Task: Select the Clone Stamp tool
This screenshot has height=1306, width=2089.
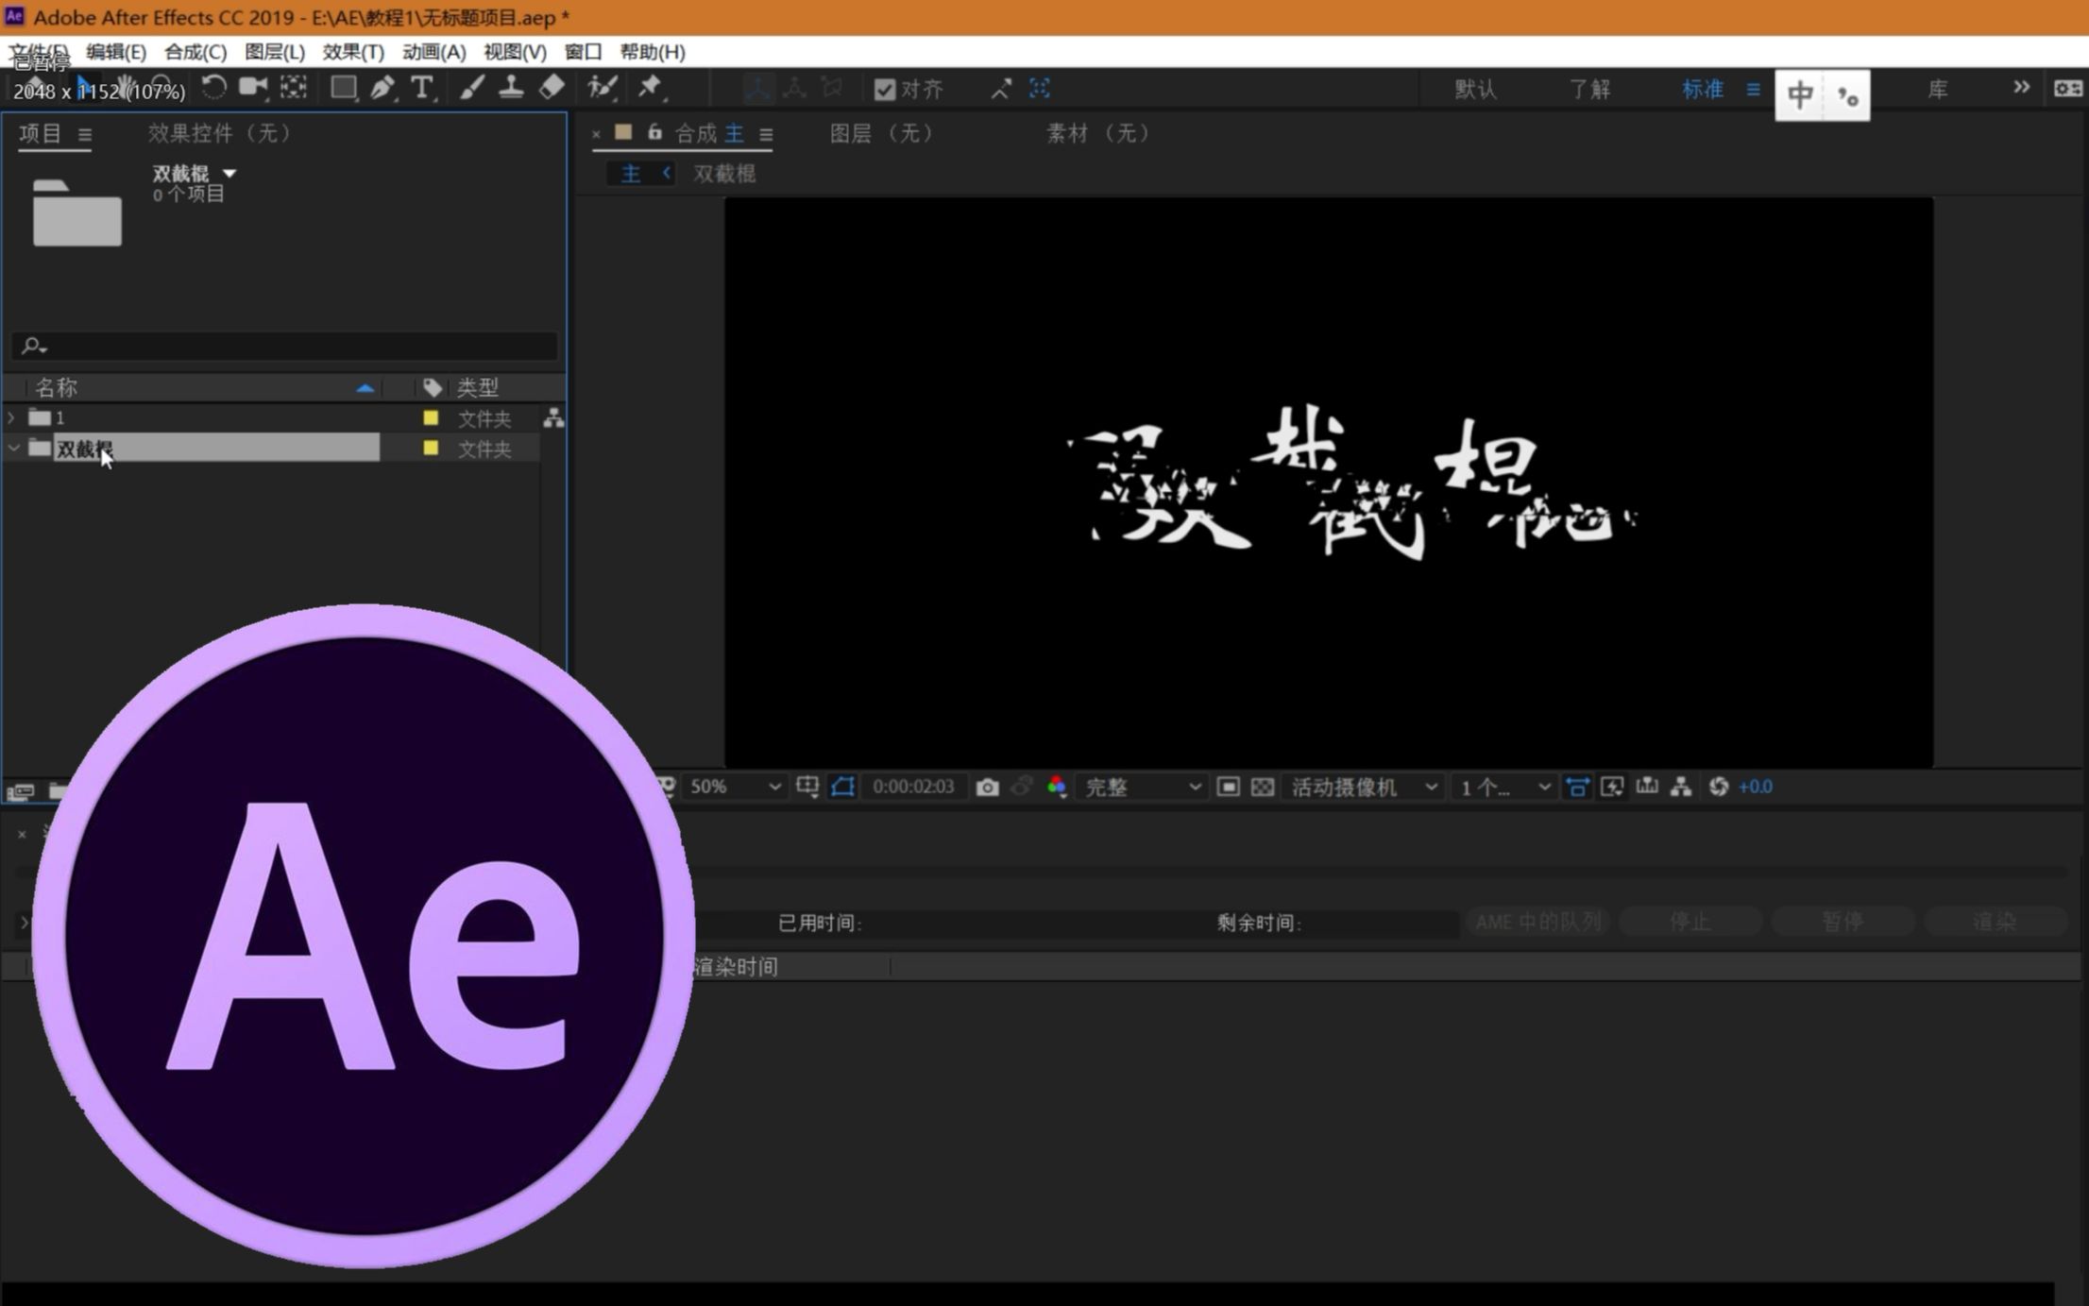Action: click(x=511, y=89)
